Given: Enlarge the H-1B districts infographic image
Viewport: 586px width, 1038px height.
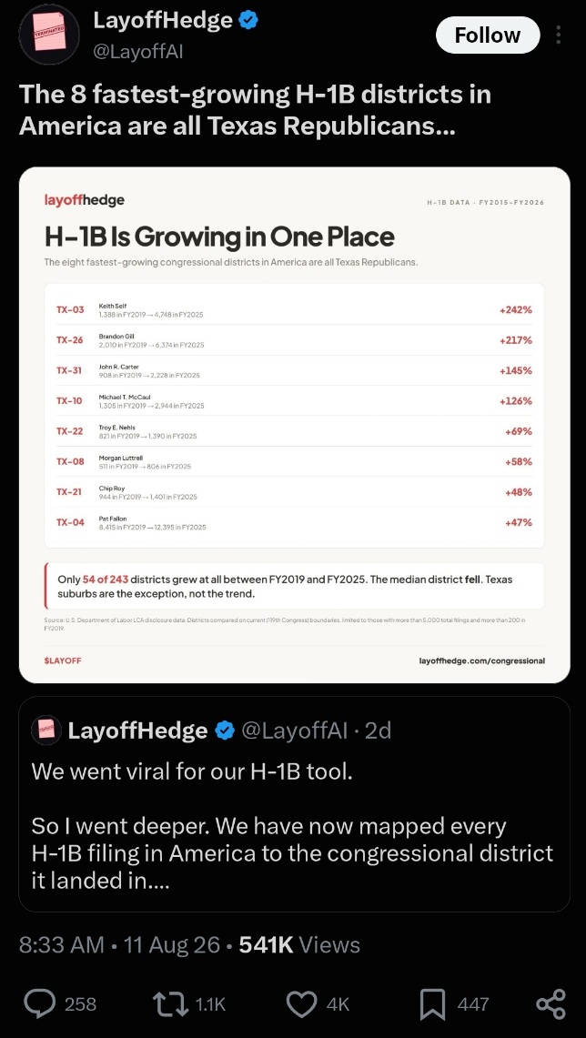Looking at the screenshot, I should coord(295,424).
